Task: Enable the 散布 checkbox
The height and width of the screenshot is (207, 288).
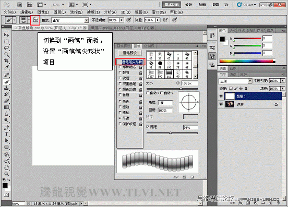Action: point(120,72)
